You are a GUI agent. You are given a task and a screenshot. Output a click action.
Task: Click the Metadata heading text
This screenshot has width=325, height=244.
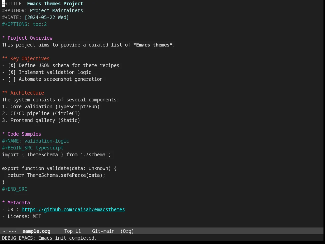click(x=19, y=203)
